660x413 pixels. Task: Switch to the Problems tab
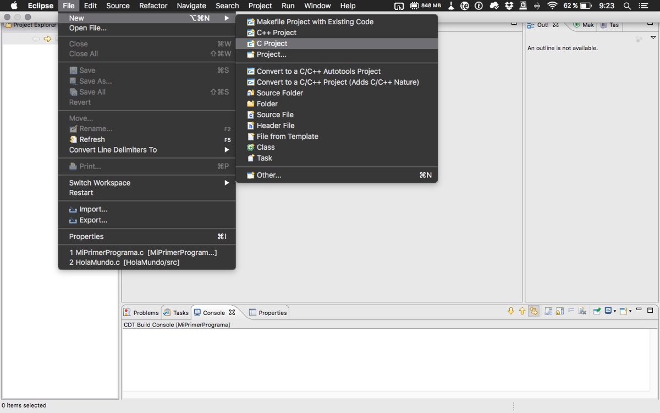(x=141, y=313)
